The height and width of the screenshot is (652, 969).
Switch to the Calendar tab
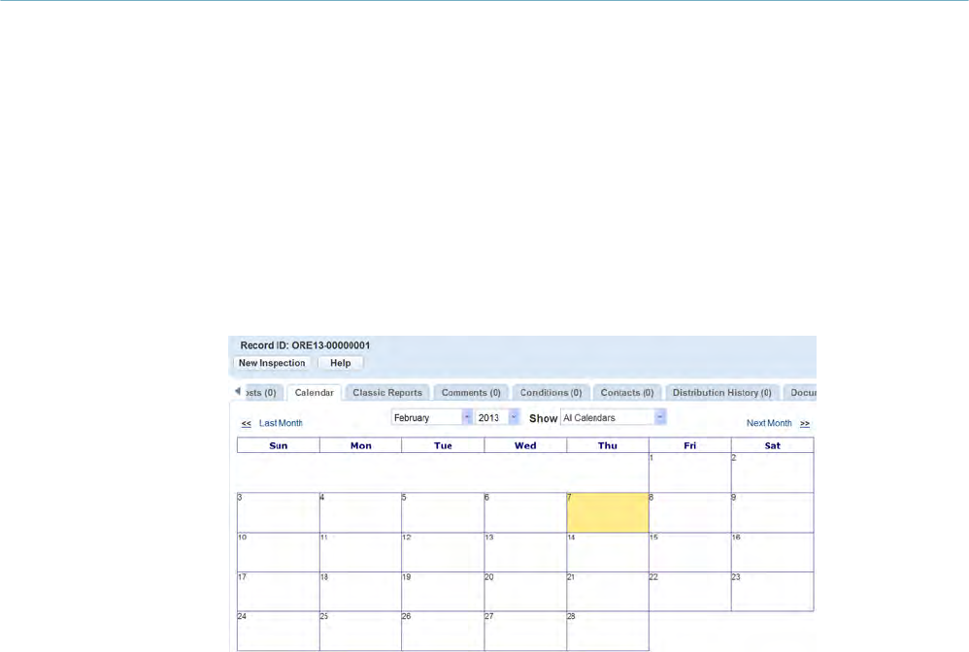[x=314, y=393]
